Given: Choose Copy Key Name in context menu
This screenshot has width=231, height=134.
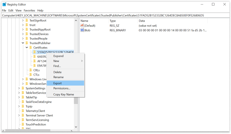Looking at the screenshot, I should [65, 94].
